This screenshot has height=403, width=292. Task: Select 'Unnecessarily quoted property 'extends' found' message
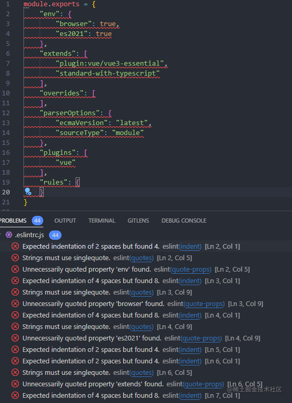click(x=93, y=384)
